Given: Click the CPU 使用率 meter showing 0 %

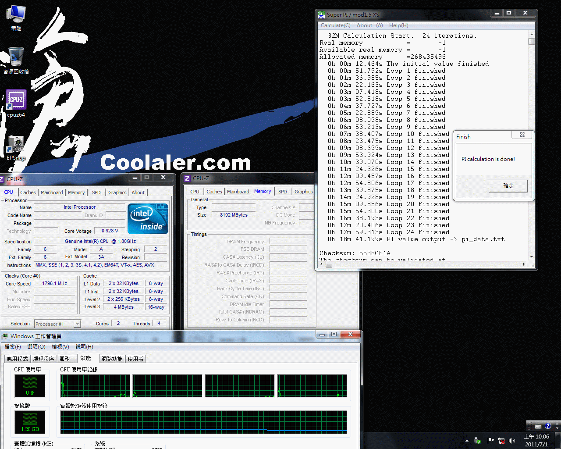Looking at the screenshot, I should (x=30, y=386).
